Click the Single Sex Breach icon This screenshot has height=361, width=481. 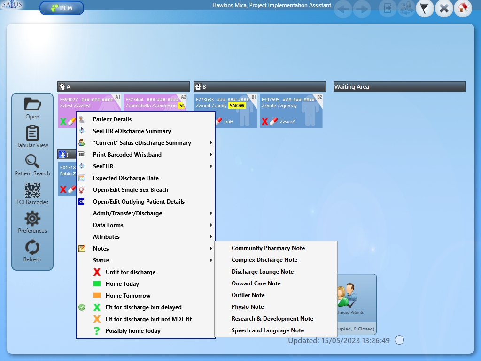82,190
